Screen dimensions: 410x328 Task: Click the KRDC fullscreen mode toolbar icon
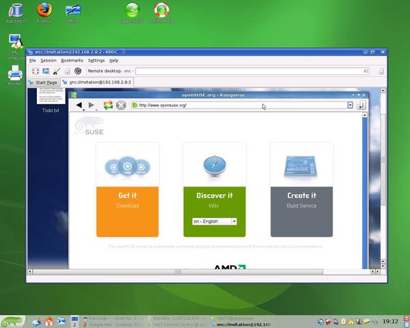coord(36,71)
